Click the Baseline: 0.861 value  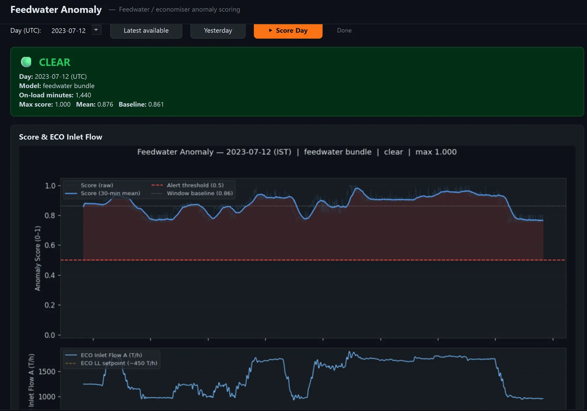(141, 104)
